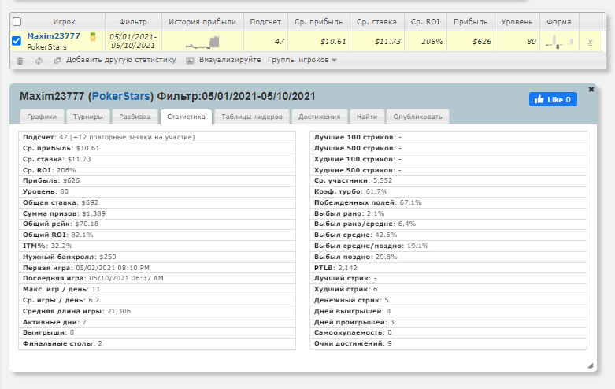Open the Таблицы лидеров tab

[252, 117]
